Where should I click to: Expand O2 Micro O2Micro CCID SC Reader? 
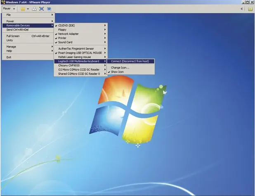pos(80,70)
